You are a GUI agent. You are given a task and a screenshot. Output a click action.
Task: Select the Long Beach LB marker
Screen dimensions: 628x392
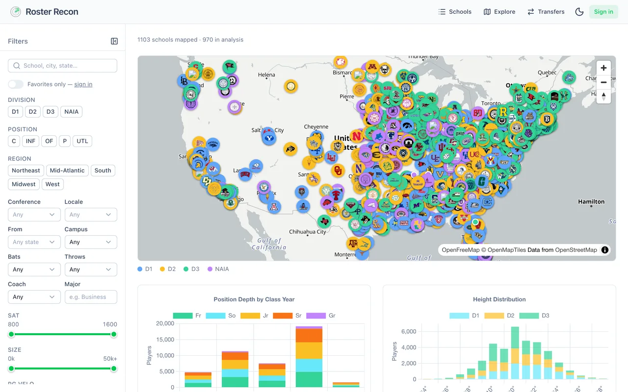(184, 81)
